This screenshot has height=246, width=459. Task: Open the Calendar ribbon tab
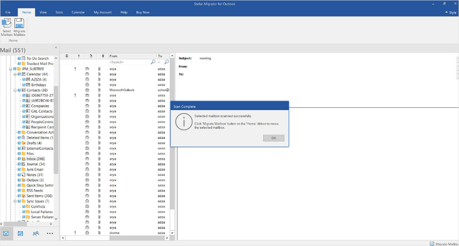coord(78,12)
